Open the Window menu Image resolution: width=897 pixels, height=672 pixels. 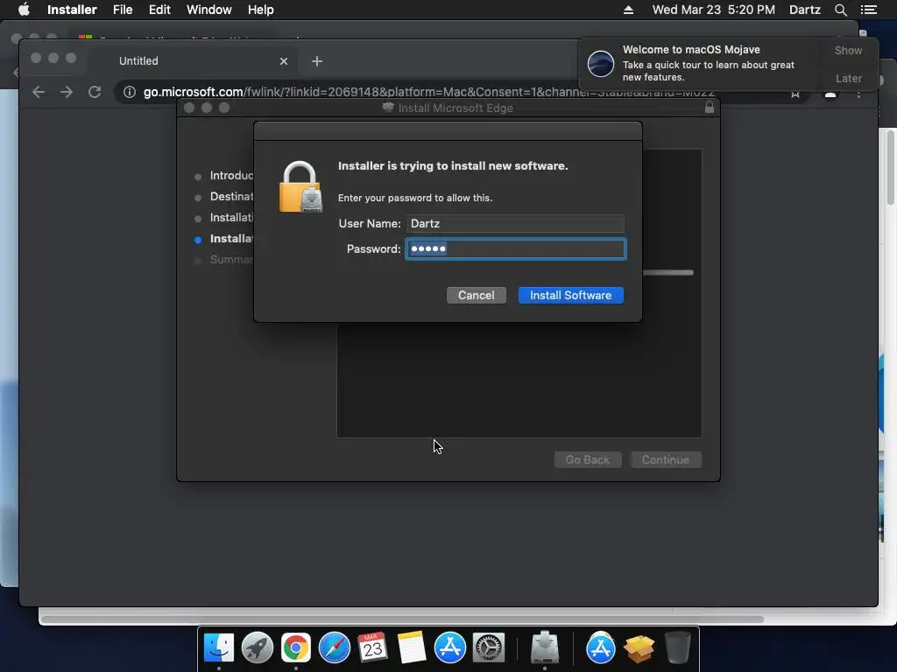point(208,10)
